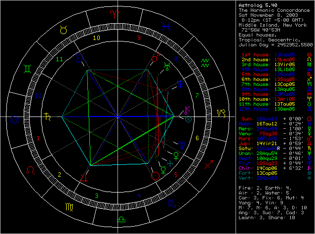
Task: Select house number 1 in the wheel
Action: 38,138
